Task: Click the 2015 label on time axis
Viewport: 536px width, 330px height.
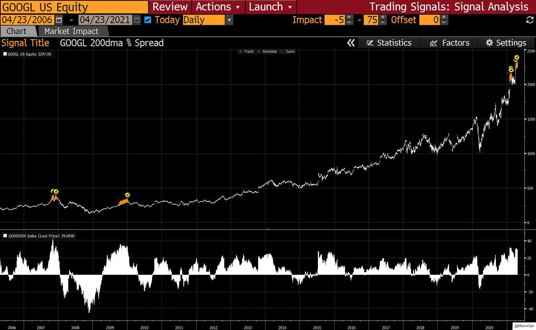Action: (317, 327)
